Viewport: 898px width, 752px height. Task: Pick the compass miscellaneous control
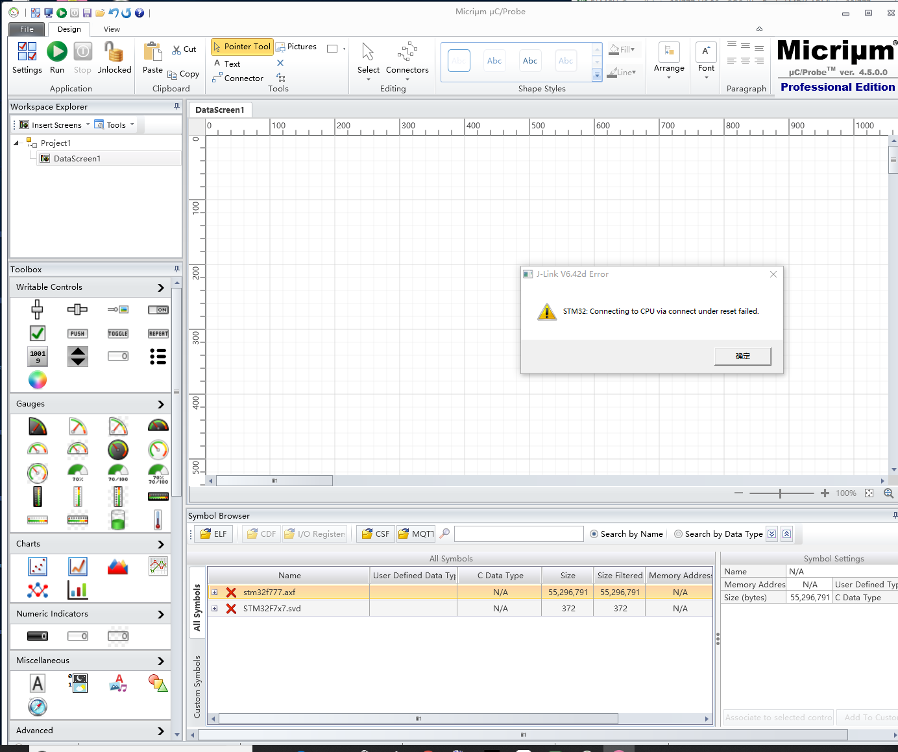(x=38, y=707)
